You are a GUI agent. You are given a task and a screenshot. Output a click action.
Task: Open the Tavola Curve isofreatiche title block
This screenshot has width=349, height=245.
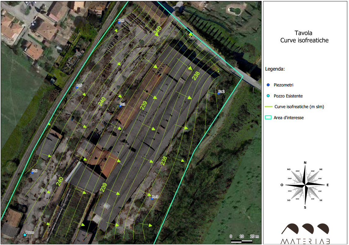305,36
